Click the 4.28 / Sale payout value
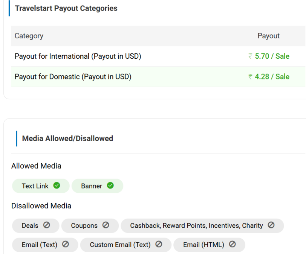306x254 pixels. point(271,77)
